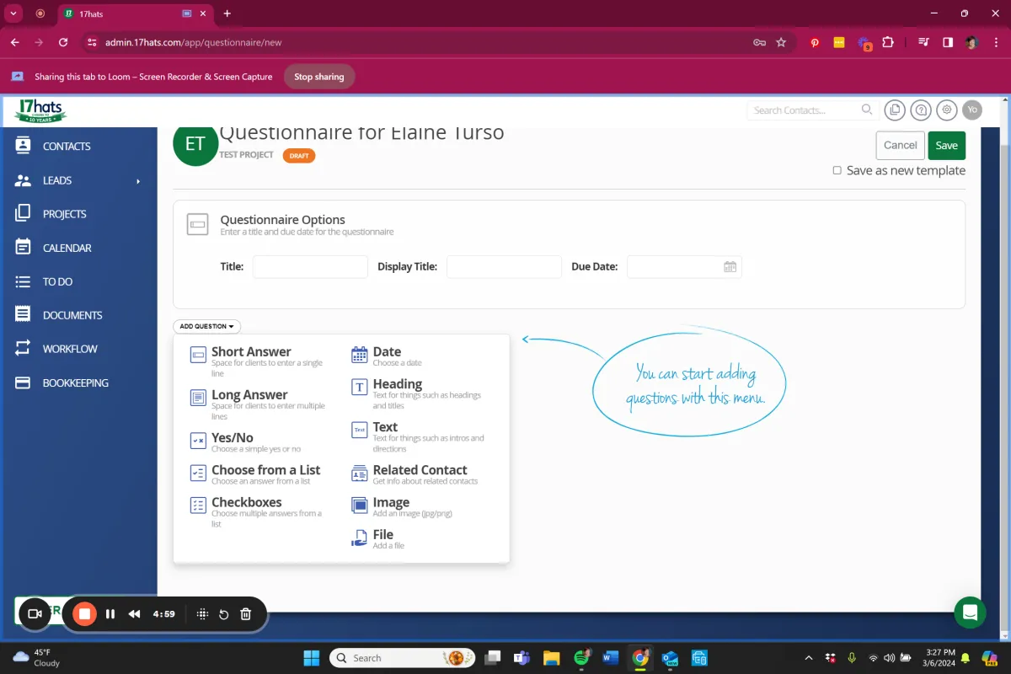Image resolution: width=1011 pixels, height=674 pixels.
Task: Click the browser address bar
Action: click(421, 42)
